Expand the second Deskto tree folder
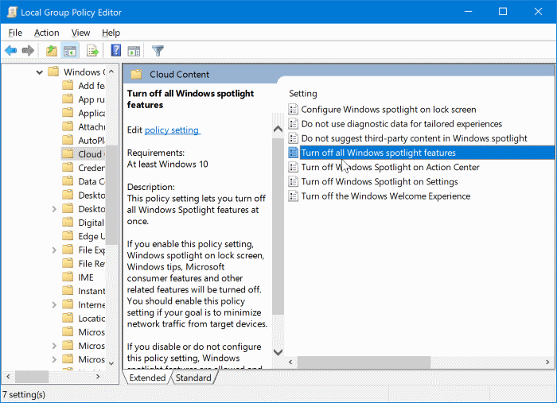This screenshot has width=557, height=403. 54,209
